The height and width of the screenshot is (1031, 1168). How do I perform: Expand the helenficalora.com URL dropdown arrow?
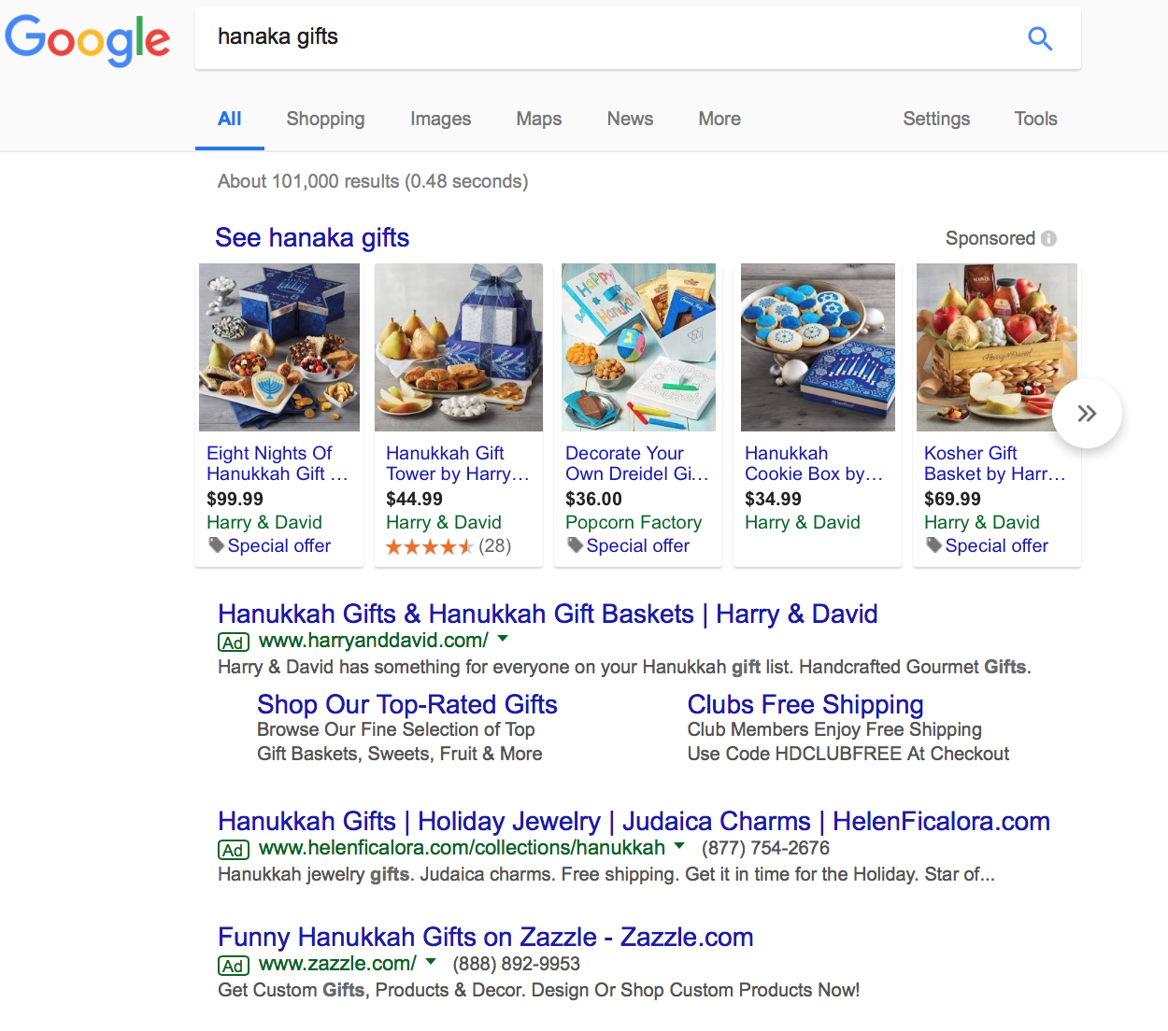pyautogui.click(x=679, y=846)
